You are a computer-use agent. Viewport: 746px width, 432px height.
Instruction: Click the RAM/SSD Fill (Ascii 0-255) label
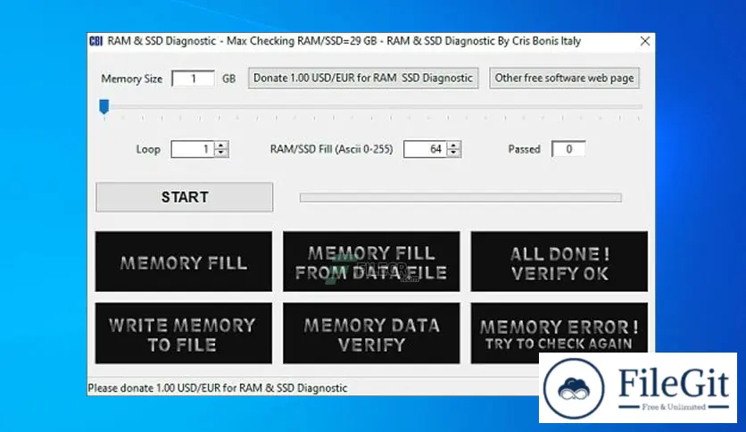pyautogui.click(x=332, y=149)
